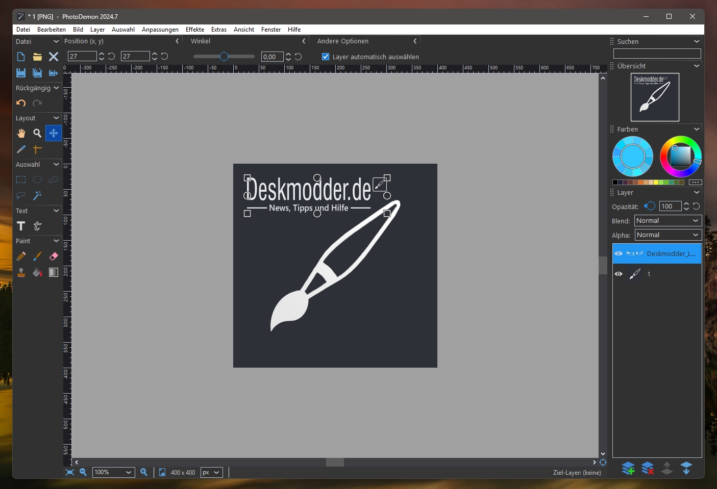Open the Blend mode dropdown
717x489 pixels.
pyautogui.click(x=668, y=220)
